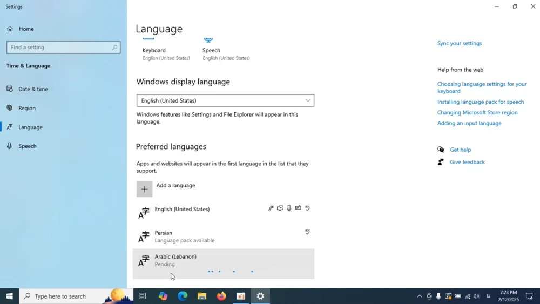Click the language glyph icon beside Persian
This screenshot has height=304, width=540.
(144, 237)
